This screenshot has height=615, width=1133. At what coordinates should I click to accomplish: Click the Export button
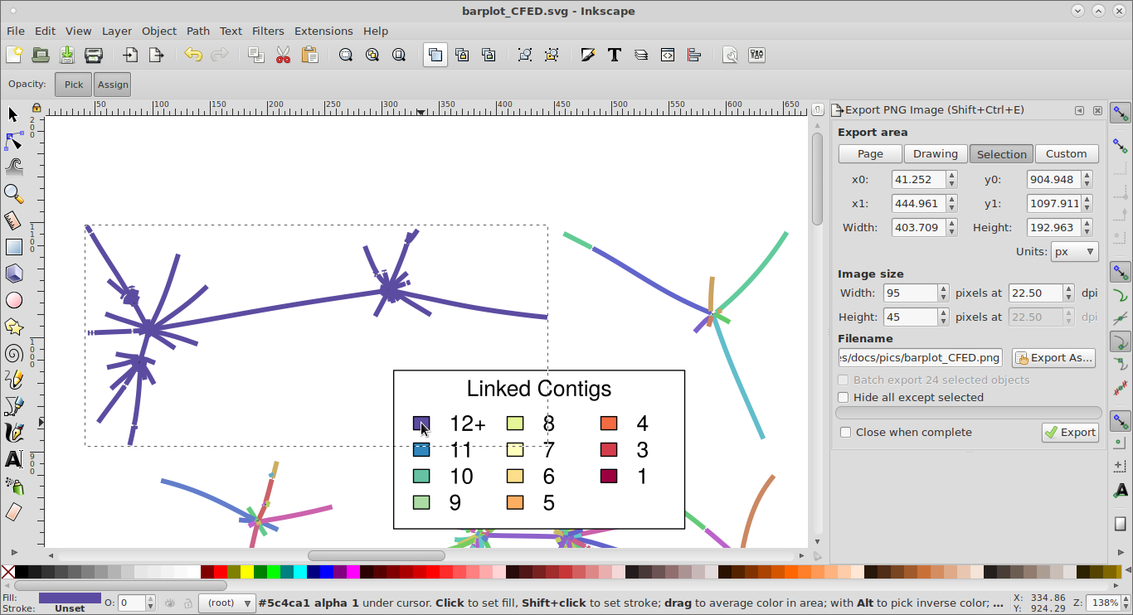click(1070, 433)
